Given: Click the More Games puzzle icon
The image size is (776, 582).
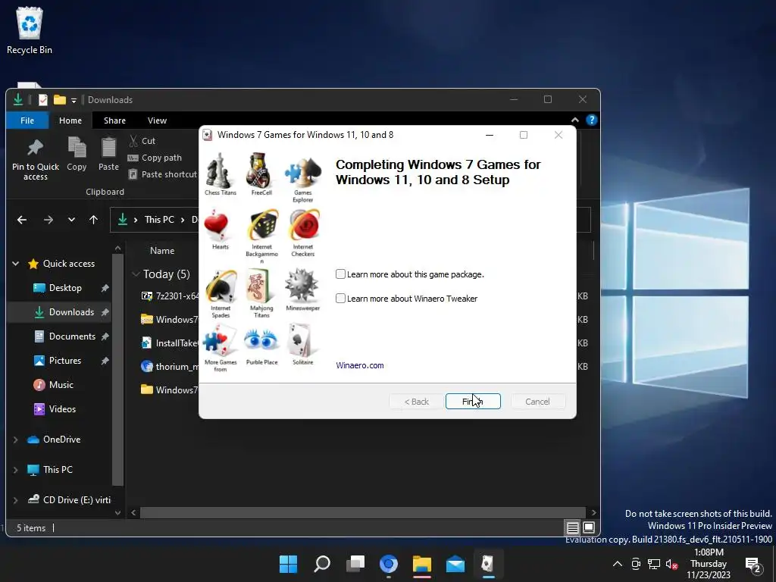Looking at the screenshot, I should (219, 340).
